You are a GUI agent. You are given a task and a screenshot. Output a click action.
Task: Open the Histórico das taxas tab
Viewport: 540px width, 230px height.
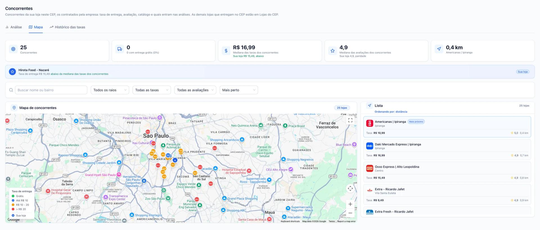(x=67, y=27)
